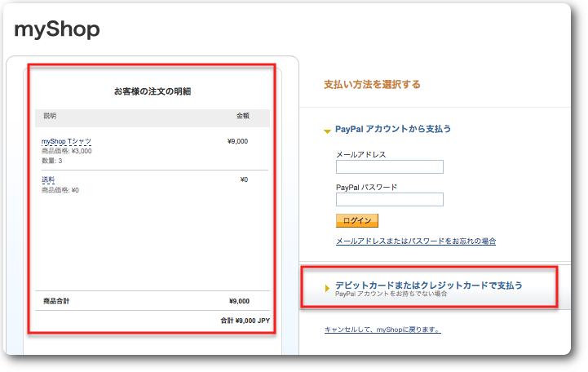Click the PayPal パスワード field label
Viewport: 588px width, 372px height.
pos(366,187)
